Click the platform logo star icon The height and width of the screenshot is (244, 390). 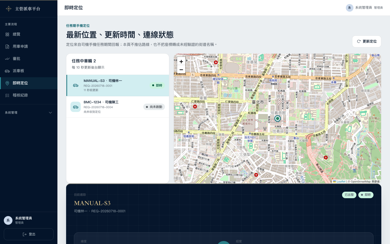click(x=9, y=9)
